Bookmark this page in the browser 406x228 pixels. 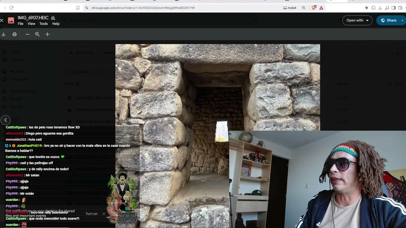(78, 8)
